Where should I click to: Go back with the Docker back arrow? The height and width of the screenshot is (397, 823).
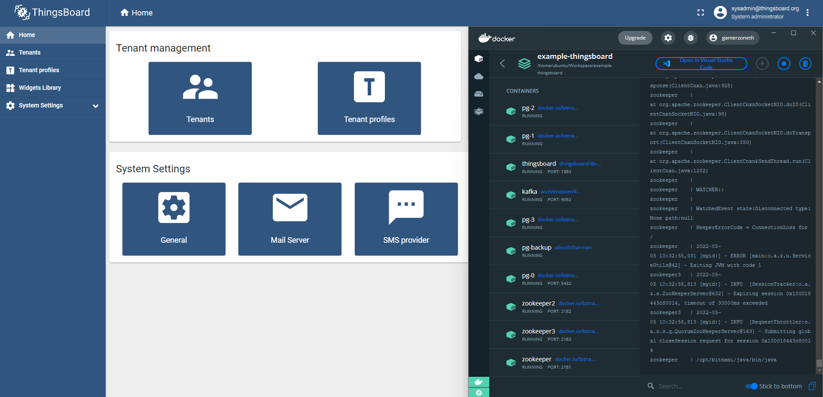502,64
